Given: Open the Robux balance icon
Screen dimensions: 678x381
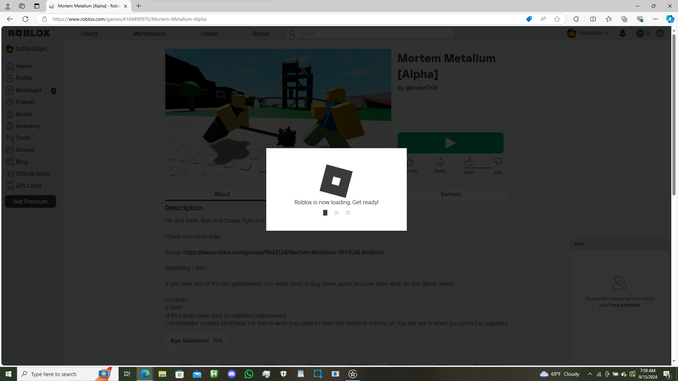Looking at the screenshot, I should (x=640, y=33).
